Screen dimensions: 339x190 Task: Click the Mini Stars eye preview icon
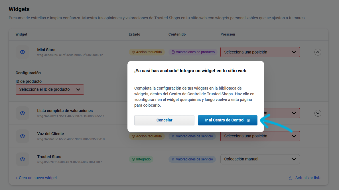pyautogui.click(x=23, y=52)
